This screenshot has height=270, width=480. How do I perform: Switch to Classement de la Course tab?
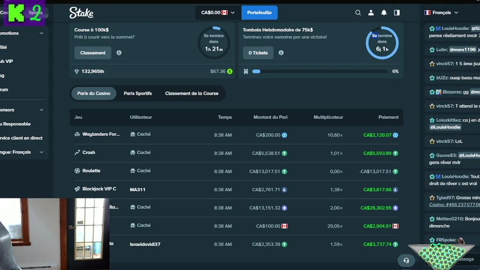coord(192,93)
